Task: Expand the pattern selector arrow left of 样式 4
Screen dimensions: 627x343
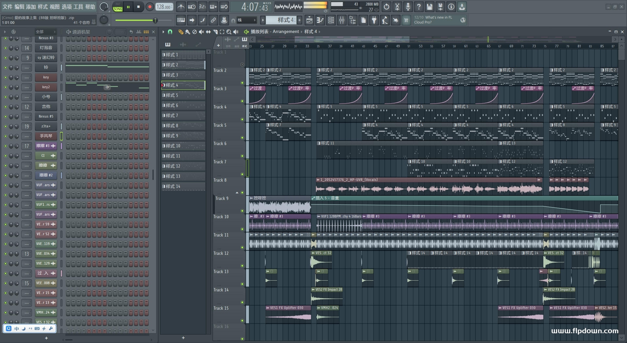Action: (x=263, y=20)
